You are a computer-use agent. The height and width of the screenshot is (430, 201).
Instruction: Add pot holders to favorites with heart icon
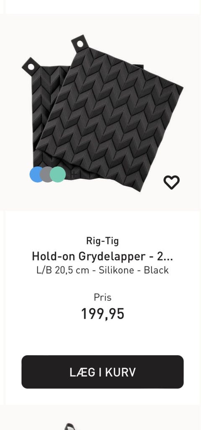(x=171, y=182)
